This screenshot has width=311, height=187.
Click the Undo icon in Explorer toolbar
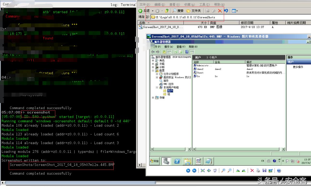coord(226,11)
